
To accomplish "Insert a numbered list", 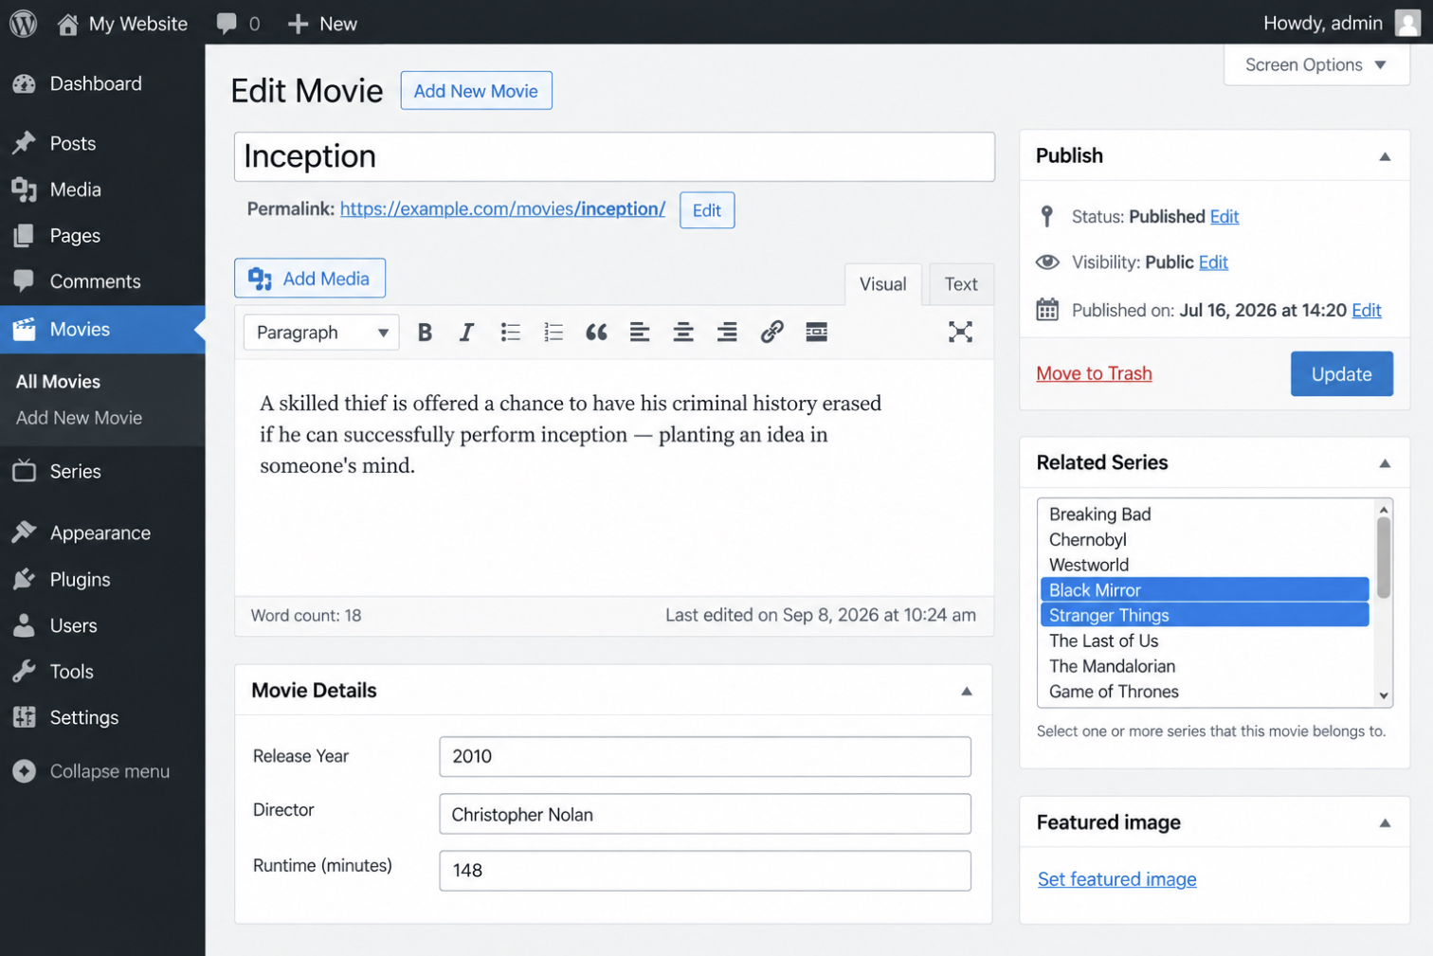I will pos(553,333).
